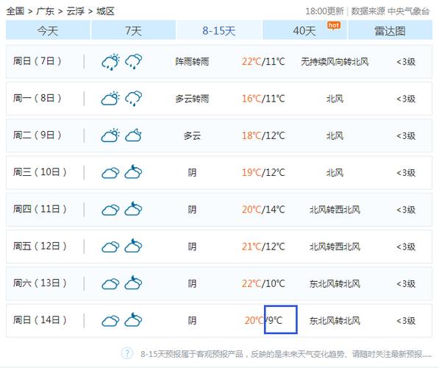Click the 20℃/9℃ temperature
The width and height of the screenshot is (439, 368).
[263, 320]
